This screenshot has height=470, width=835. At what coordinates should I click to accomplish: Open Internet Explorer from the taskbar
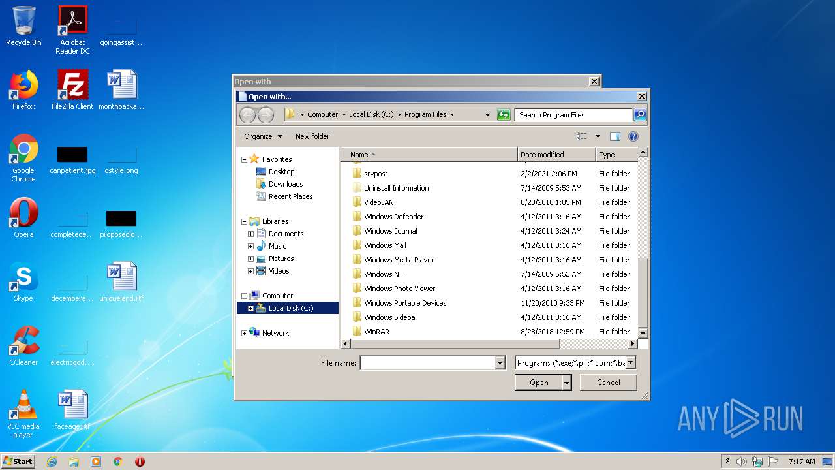click(x=52, y=462)
